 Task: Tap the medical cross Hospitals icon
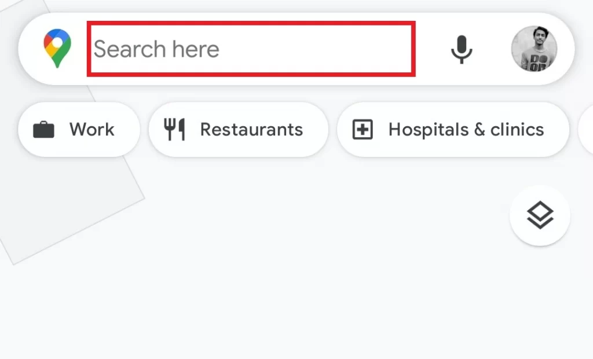363,129
